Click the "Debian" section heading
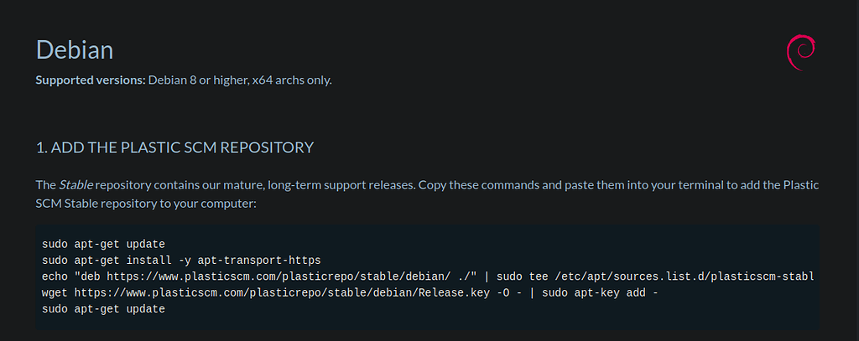The image size is (859, 341). click(x=74, y=49)
